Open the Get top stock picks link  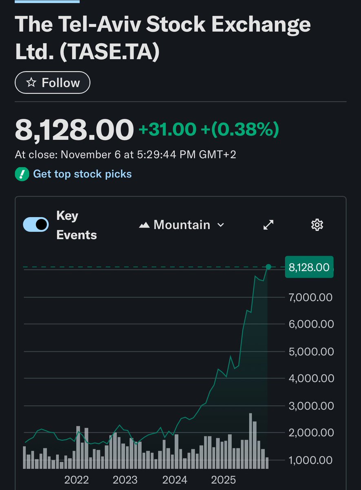[x=82, y=174]
